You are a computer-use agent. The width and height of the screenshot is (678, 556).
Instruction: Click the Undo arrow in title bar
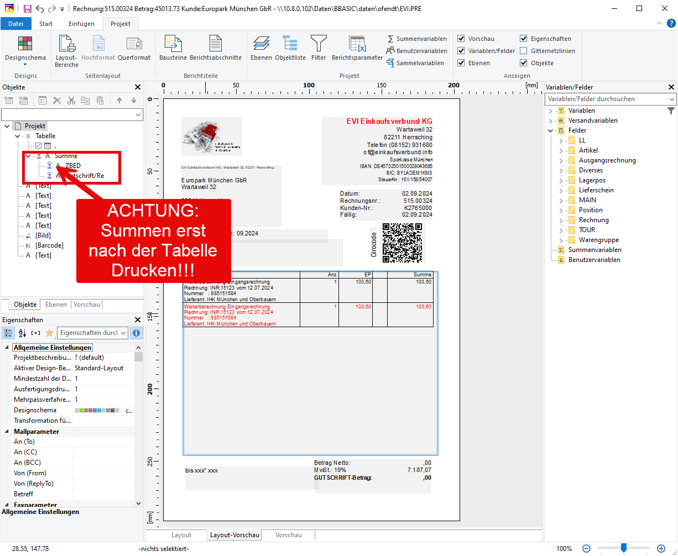(x=39, y=9)
